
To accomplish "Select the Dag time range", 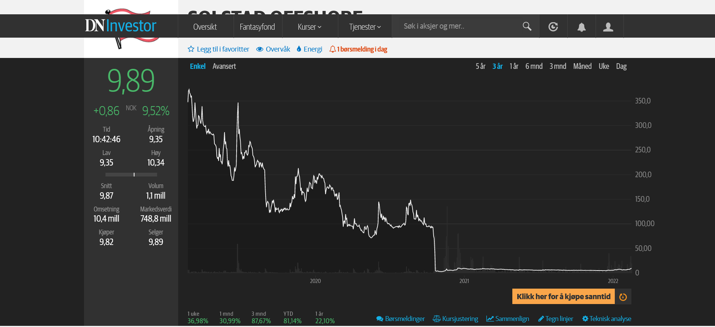I will (622, 67).
